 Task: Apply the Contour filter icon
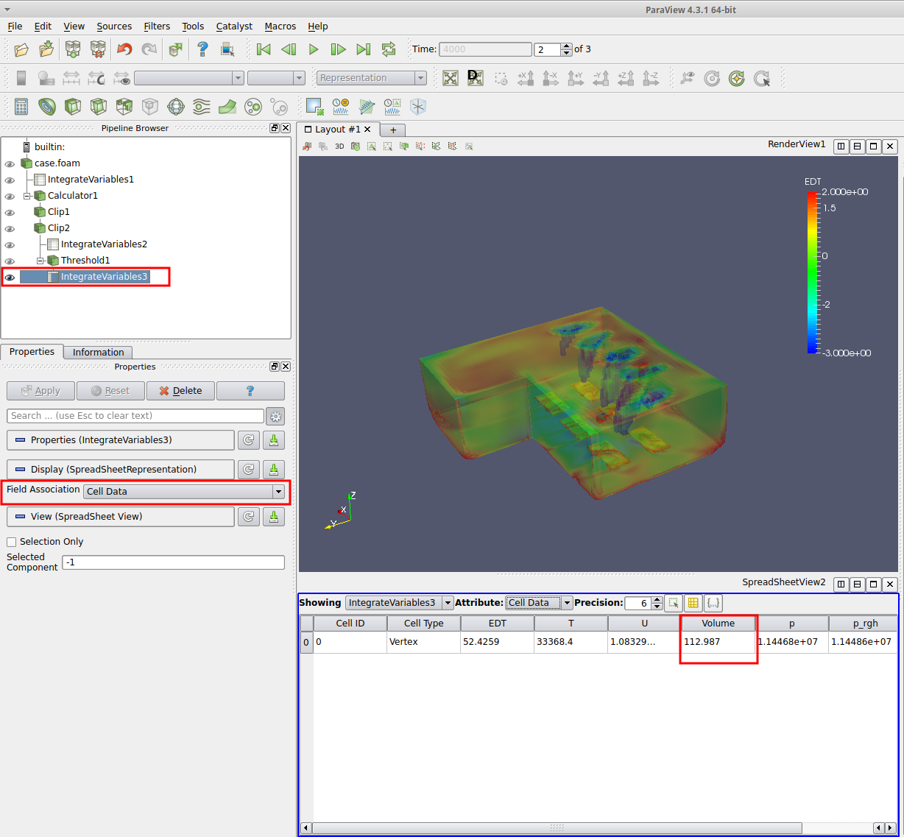[47, 107]
